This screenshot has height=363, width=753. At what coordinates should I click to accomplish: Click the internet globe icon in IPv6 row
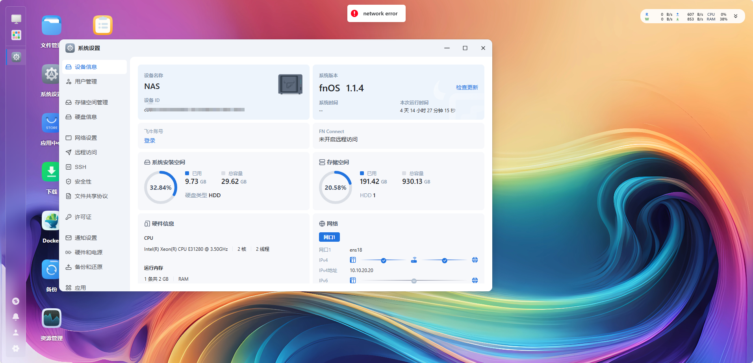475,281
